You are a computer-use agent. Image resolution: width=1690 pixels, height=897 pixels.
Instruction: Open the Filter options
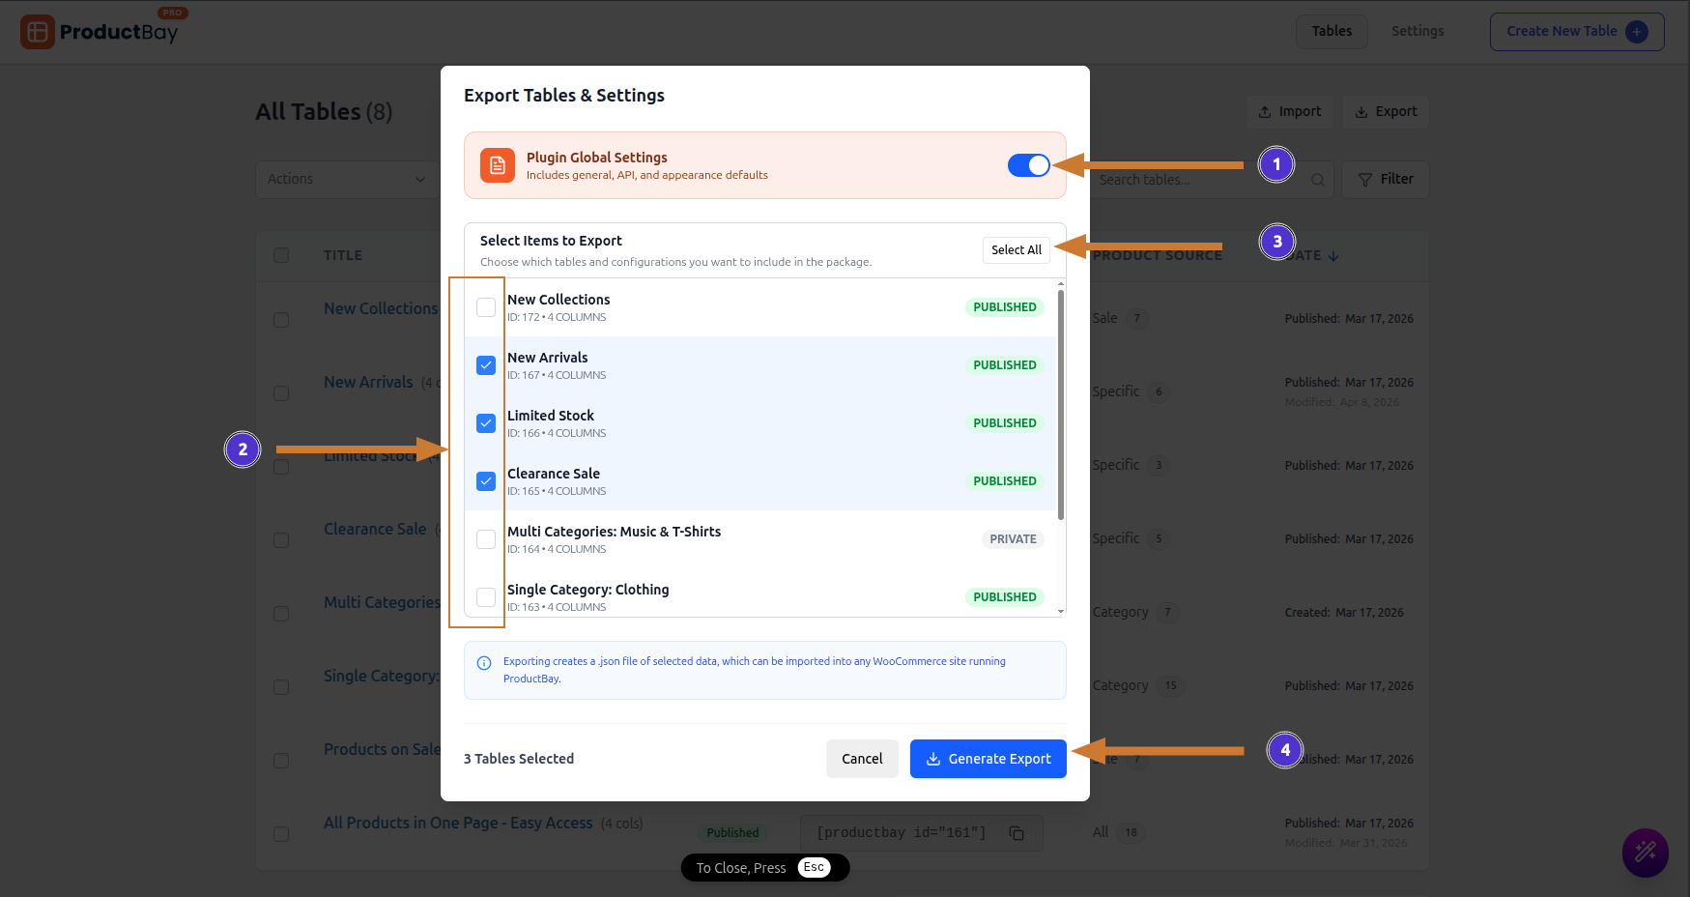pos(1385,180)
